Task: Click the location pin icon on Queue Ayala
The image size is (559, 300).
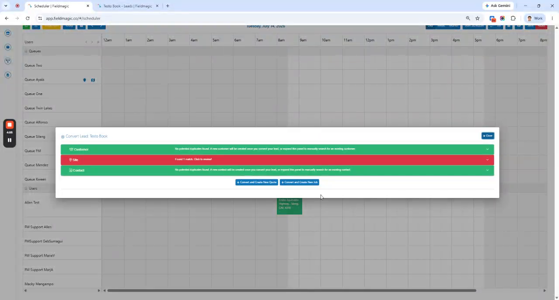Action: pos(85,80)
